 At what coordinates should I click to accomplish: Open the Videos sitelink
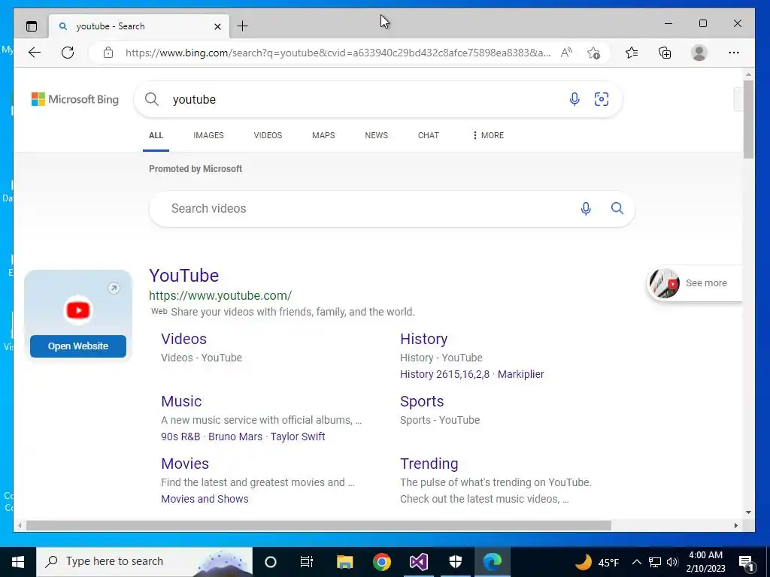pos(183,339)
